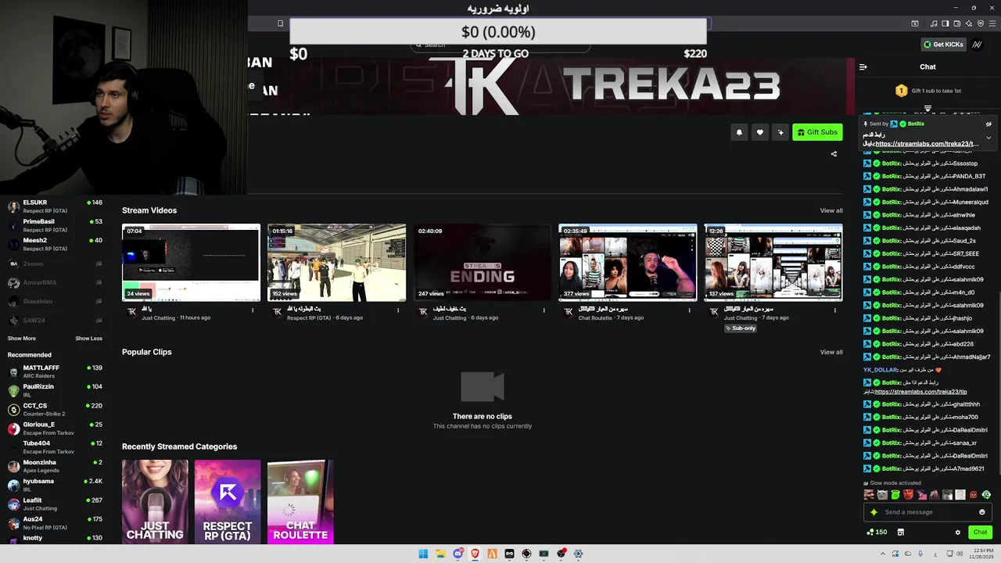Open PrimeBasil channel in sidebar
The width and height of the screenshot is (1001, 563).
(x=55, y=225)
